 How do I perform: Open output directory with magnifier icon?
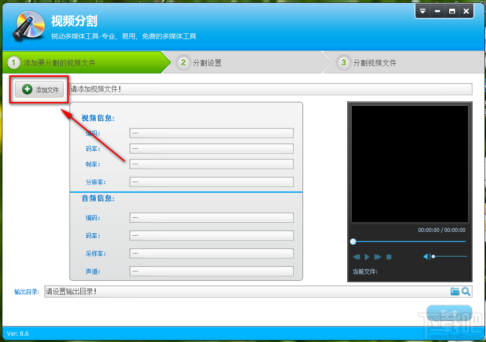point(466,291)
